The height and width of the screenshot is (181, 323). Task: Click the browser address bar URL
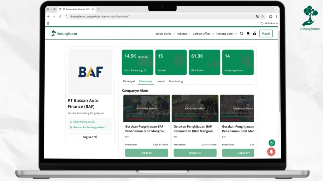[99, 16]
